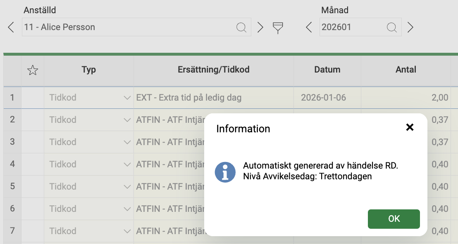Screen dimensions: 458x244
Task: Click the Ersättning/Tidkod column header
Action: (x=214, y=70)
